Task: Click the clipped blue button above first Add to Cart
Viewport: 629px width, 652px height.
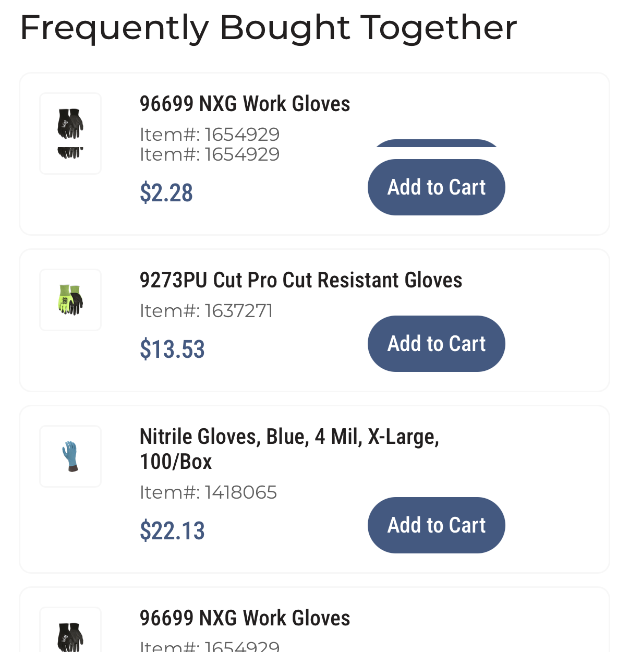Action: coord(437,143)
